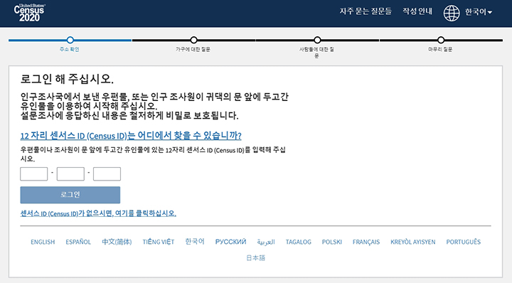This screenshot has height=283, width=512.
Task: Select 한국어 in footer language list
Action: tap(195, 242)
